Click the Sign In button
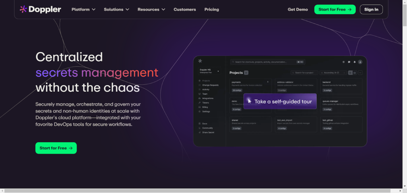 pyautogui.click(x=371, y=10)
